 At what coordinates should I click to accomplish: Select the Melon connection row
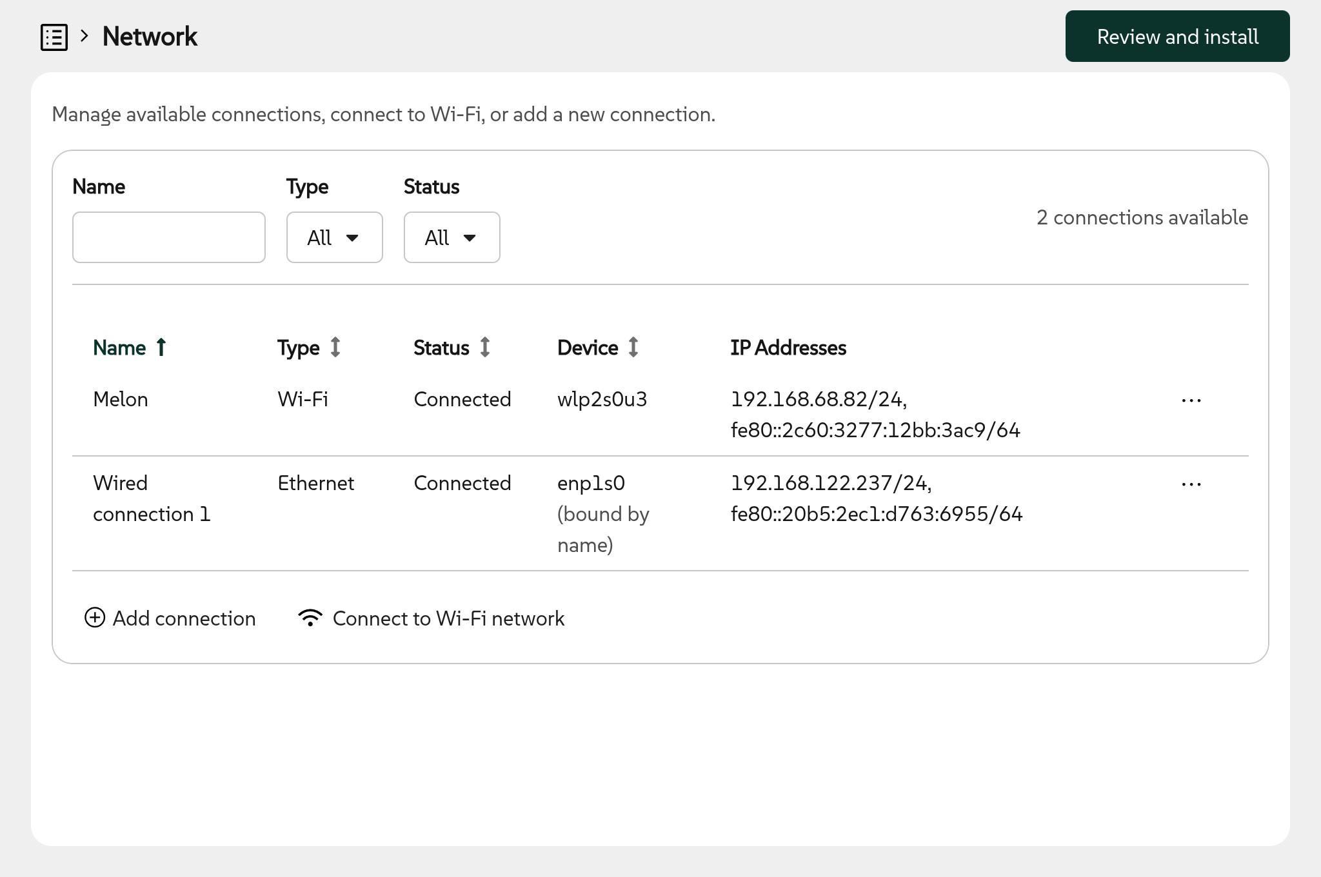pyautogui.click(x=120, y=400)
